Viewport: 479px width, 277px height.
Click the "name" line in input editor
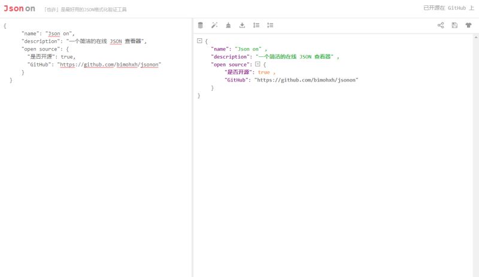pyautogui.click(x=48, y=34)
